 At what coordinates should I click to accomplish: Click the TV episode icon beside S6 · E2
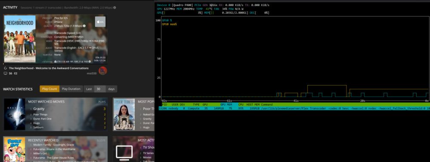[x=5, y=73]
